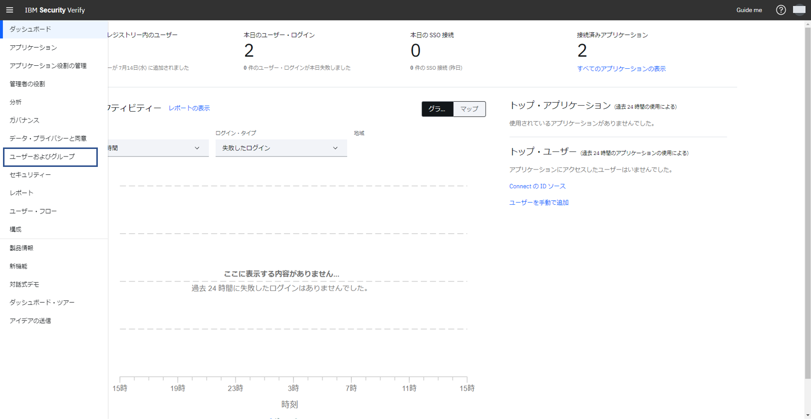
Task: Click Connect の ID ソース link
Action: click(x=538, y=186)
